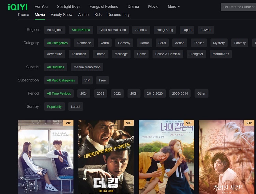Filter by Police & Criminal category
This screenshot has width=256, height=194.
click(x=168, y=54)
